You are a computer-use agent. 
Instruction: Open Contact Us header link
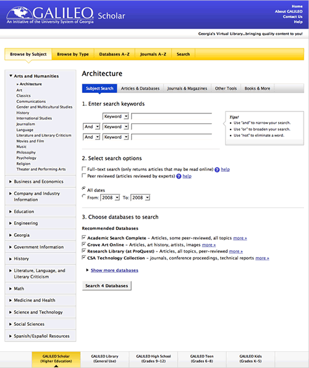pyautogui.click(x=292, y=17)
